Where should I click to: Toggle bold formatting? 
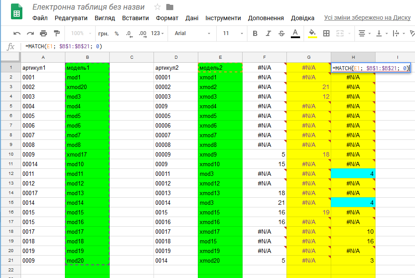tap(255, 33)
